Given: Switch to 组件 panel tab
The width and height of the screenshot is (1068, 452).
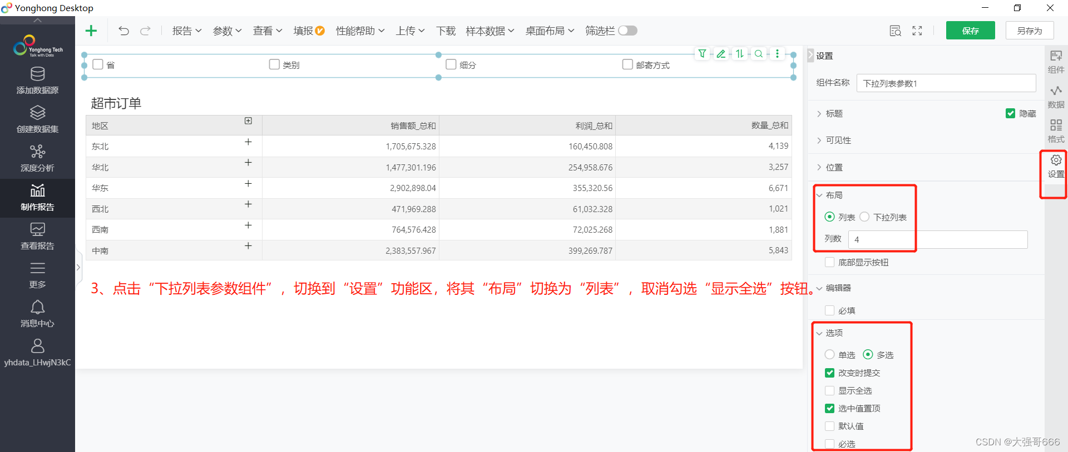Looking at the screenshot, I should coord(1056,62).
